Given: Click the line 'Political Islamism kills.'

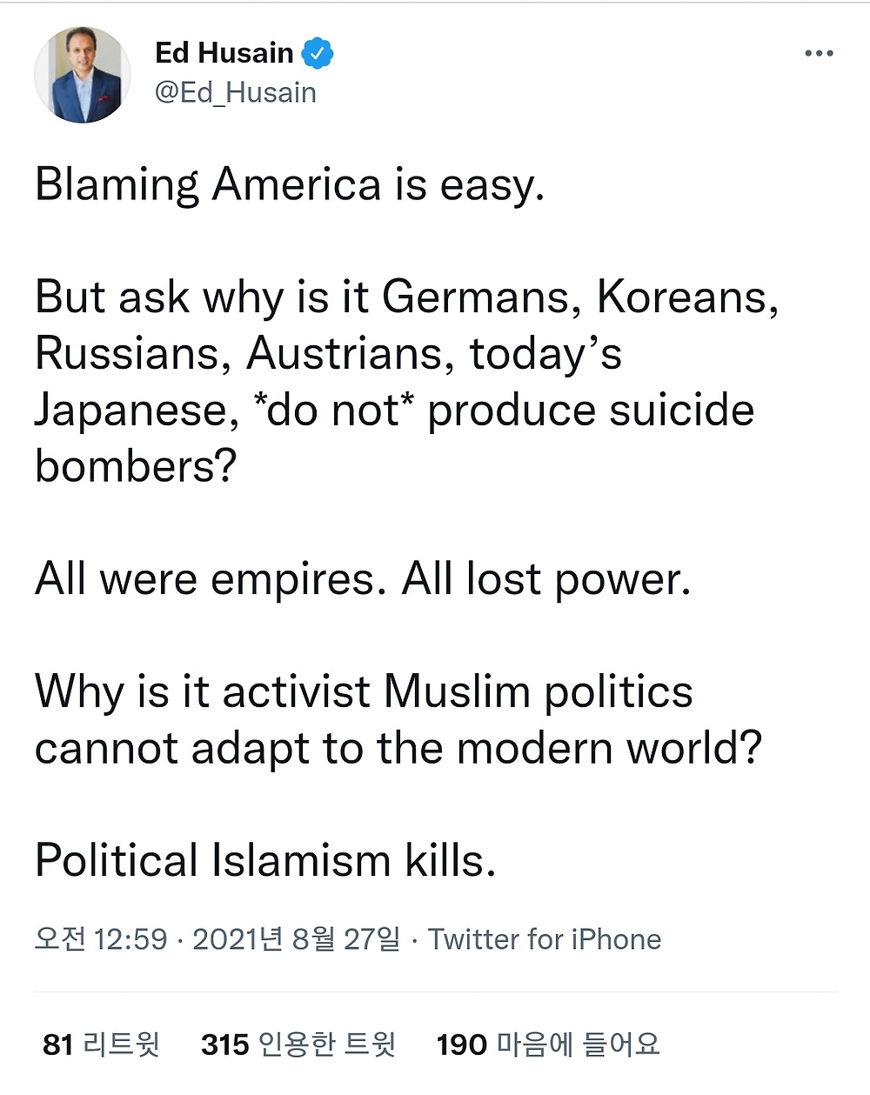Looking at the screenshot, I should coord(265,861).
